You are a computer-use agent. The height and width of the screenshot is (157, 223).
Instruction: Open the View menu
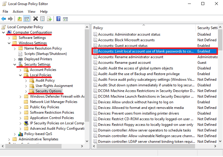click(32, 12)
